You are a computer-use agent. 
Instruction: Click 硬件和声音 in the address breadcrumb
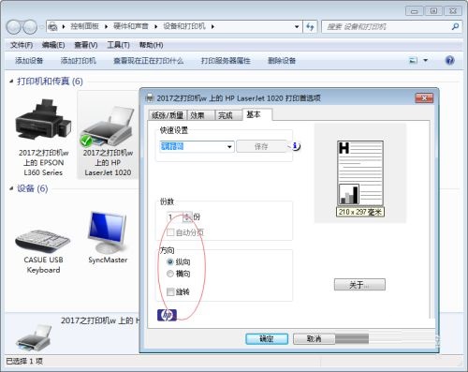pos(131,26)
